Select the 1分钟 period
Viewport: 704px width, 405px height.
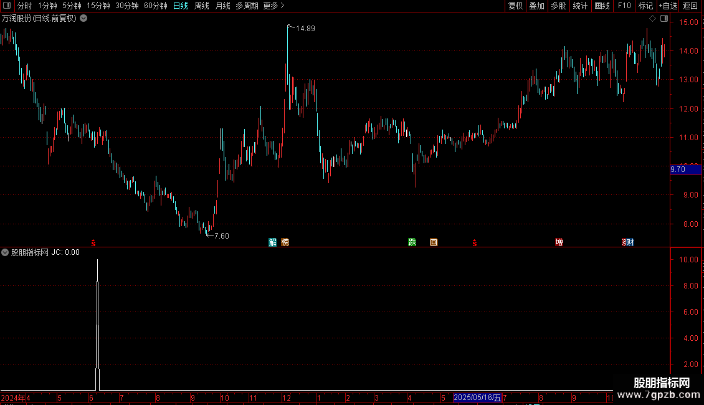[x=47, y=6]
